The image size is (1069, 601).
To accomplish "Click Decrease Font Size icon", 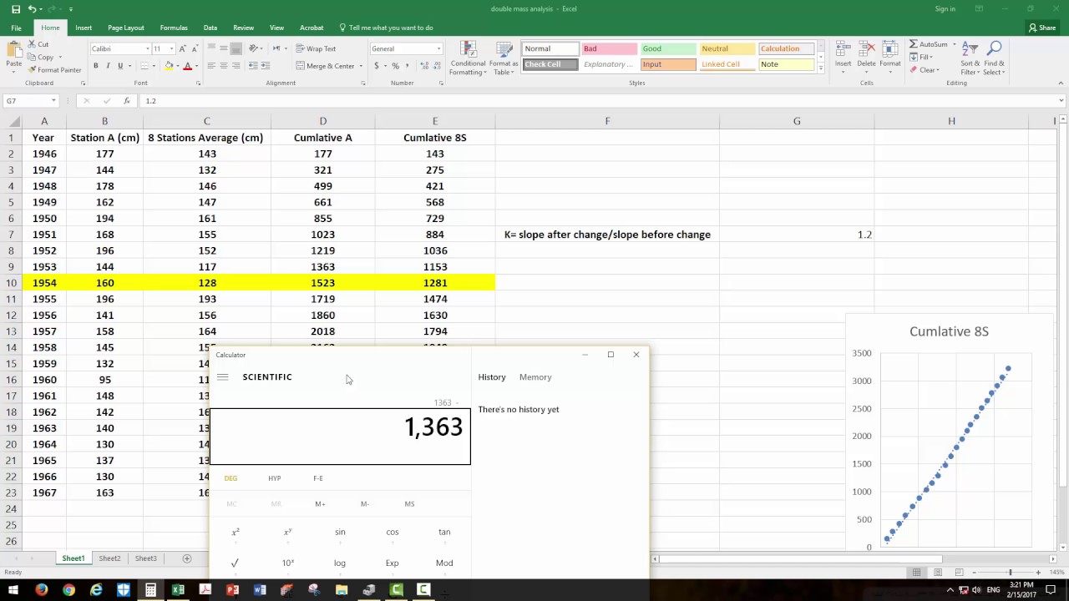I will 195,48.
